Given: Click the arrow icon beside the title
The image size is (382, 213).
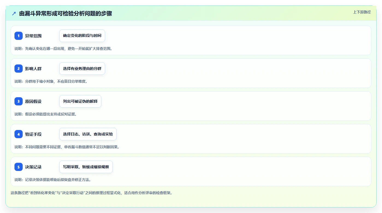Looking at the screenshot, I should pos(14,13).
